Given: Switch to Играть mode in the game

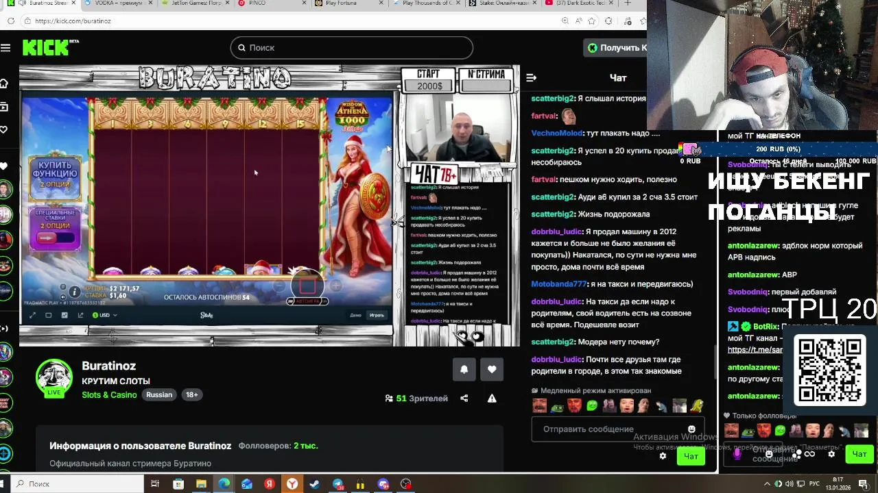Looking at the screenshot, I should [x=377, y=315].
